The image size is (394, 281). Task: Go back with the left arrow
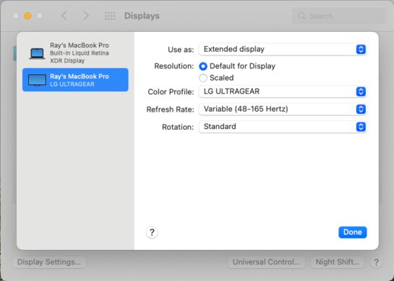[64, 16]
